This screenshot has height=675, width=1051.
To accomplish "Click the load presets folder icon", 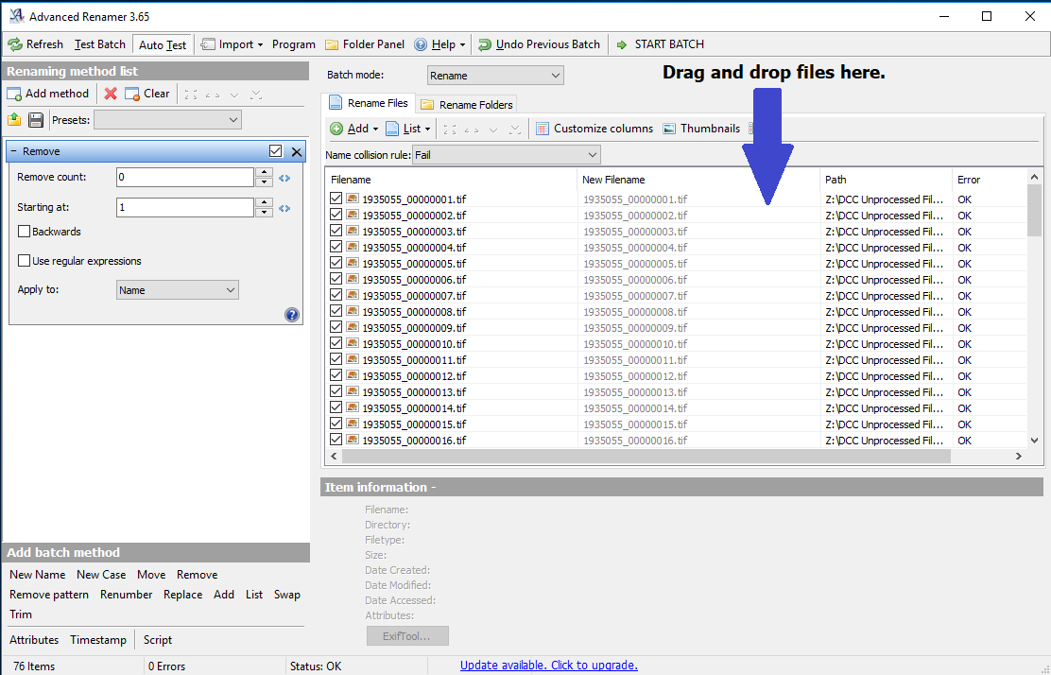I will pyautogui.click(x=14, y=120).
